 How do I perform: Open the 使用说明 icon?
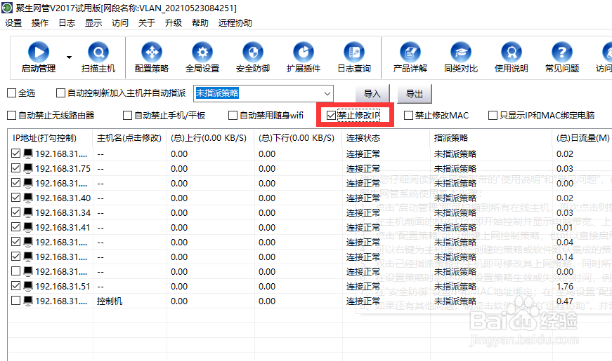[512, 52]
